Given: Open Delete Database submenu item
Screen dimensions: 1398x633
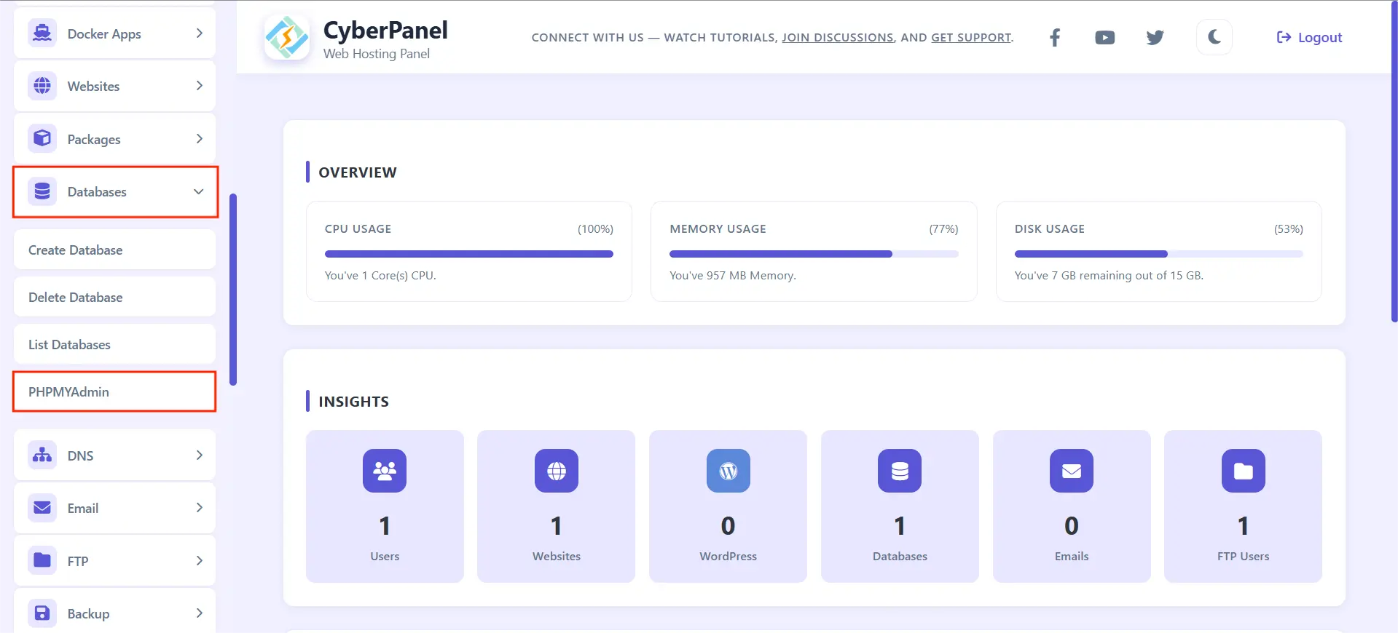Looking at the screenshot, I should [114, 297].
